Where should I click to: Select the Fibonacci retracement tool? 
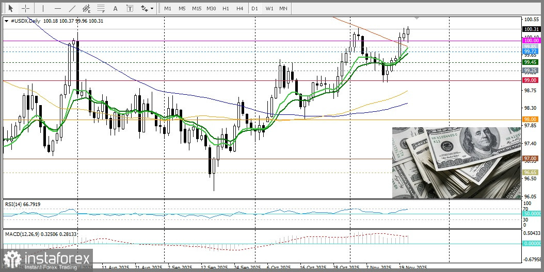point(101,8)
